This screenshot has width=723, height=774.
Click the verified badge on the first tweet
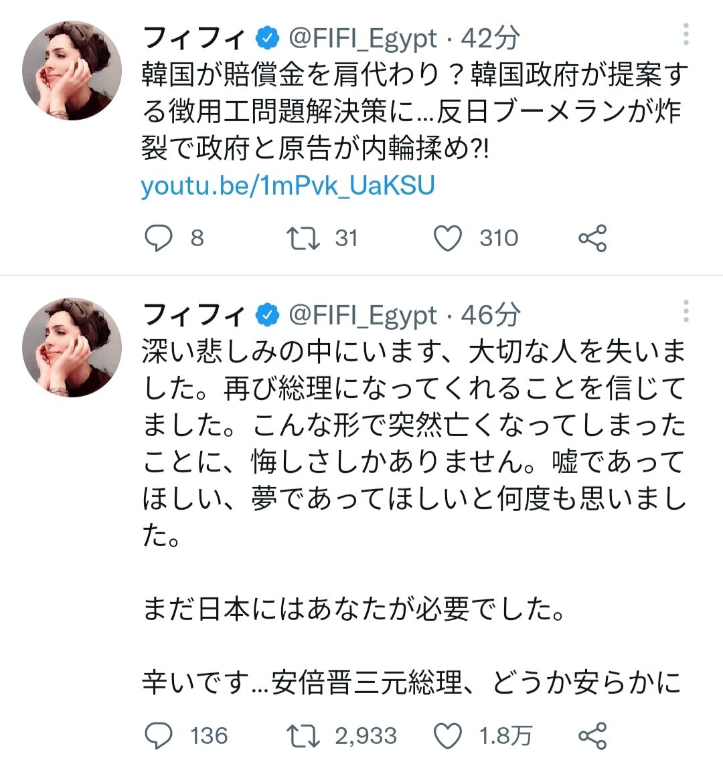tap(267, 39)
